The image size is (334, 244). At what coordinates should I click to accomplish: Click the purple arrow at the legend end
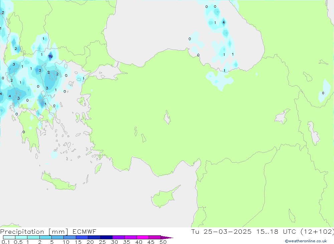click(167, 237)
